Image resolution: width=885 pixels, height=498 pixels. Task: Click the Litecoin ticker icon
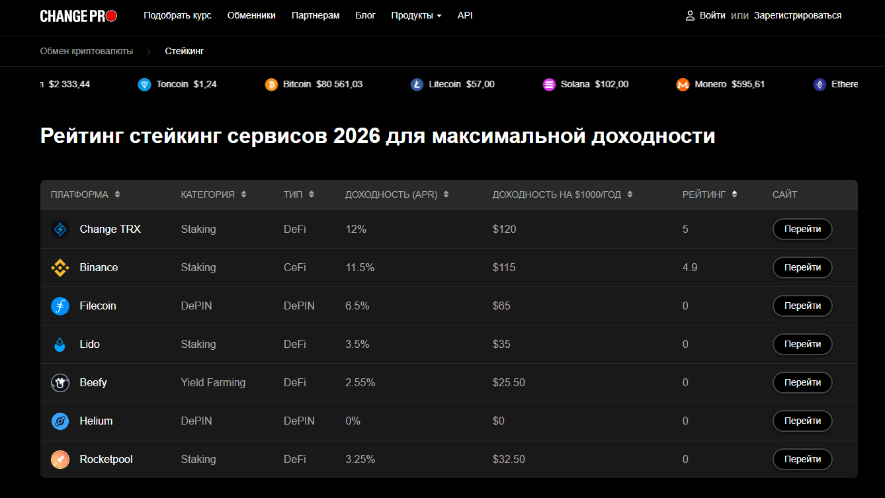point(417,85)
